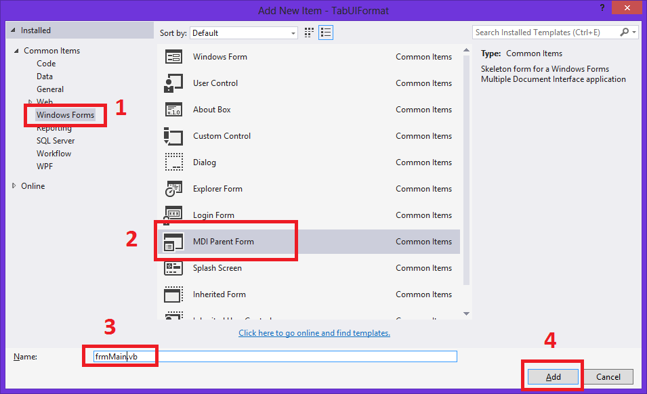This screenshot has width=647, height=394.
Task: Switch to small icons list view
Action: point(326,32)
